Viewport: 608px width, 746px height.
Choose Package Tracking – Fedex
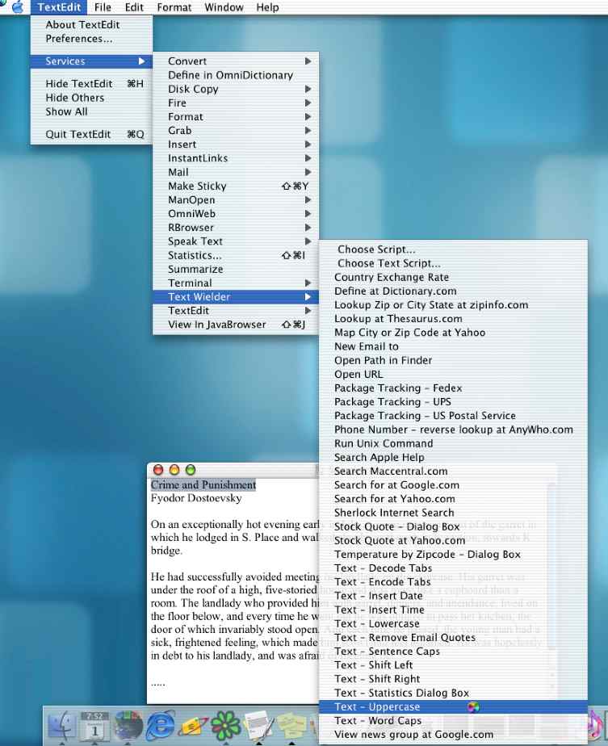click(454, 388)
